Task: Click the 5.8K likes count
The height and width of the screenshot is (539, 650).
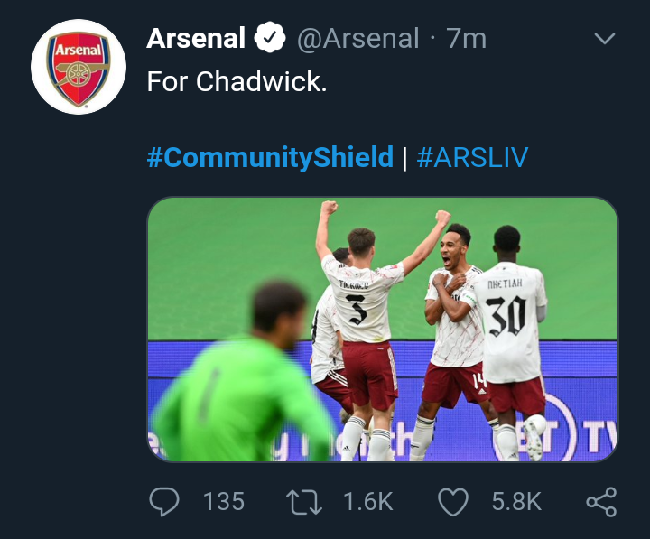Action: click(516, 501)
